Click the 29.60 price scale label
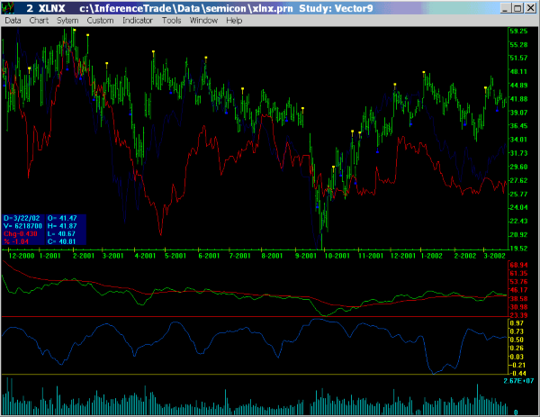 [518, 167]
